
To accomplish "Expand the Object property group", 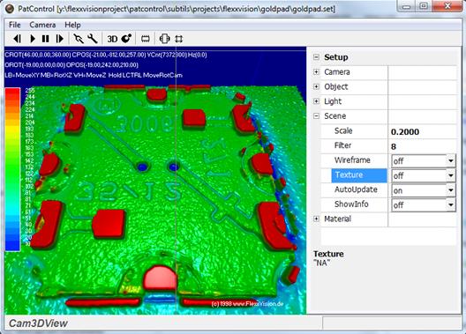I will click(316, 86).
